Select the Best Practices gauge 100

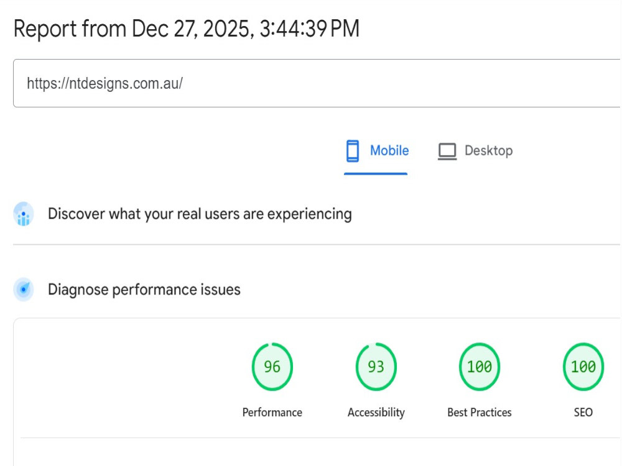coord(480,367)
